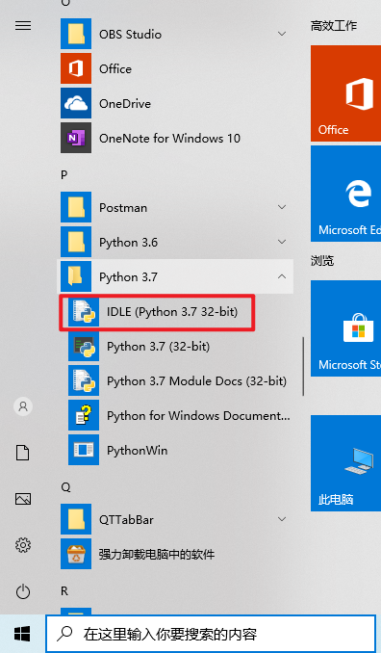Image resolution: width=381 pixels, height=653 pixels.
Task: Click the Postman label
Action: pyautogui.click(x=123, y=207)
